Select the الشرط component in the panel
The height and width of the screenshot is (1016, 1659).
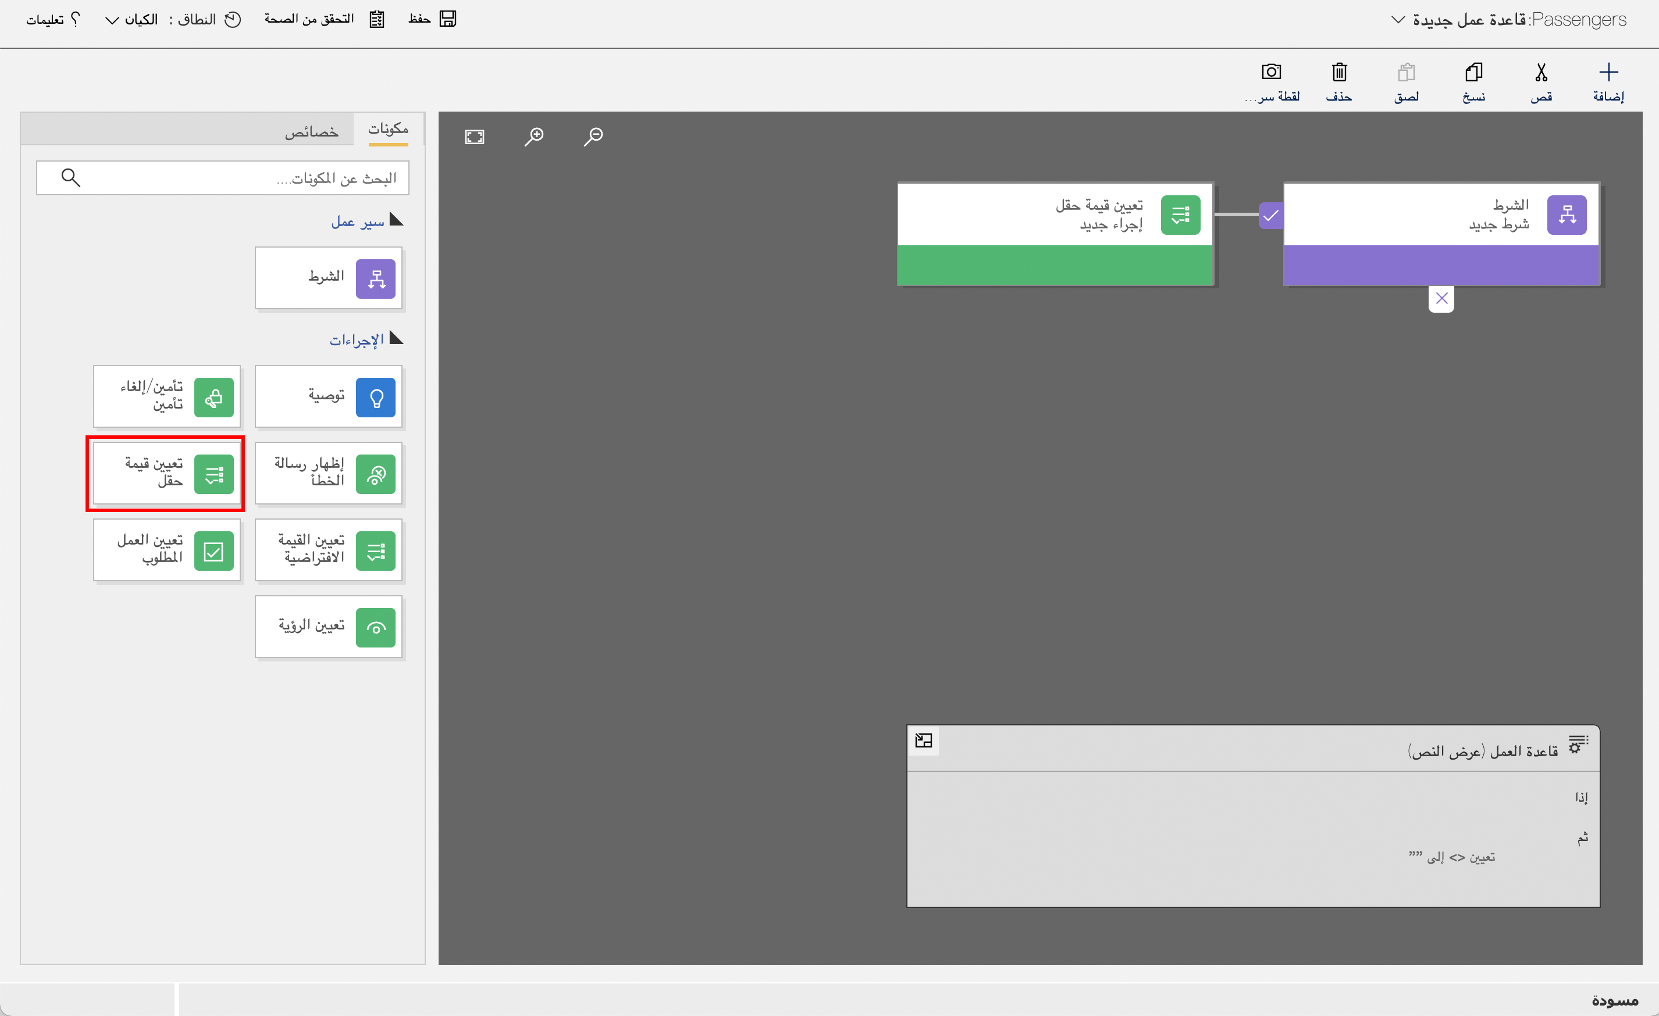coord(329,278)
